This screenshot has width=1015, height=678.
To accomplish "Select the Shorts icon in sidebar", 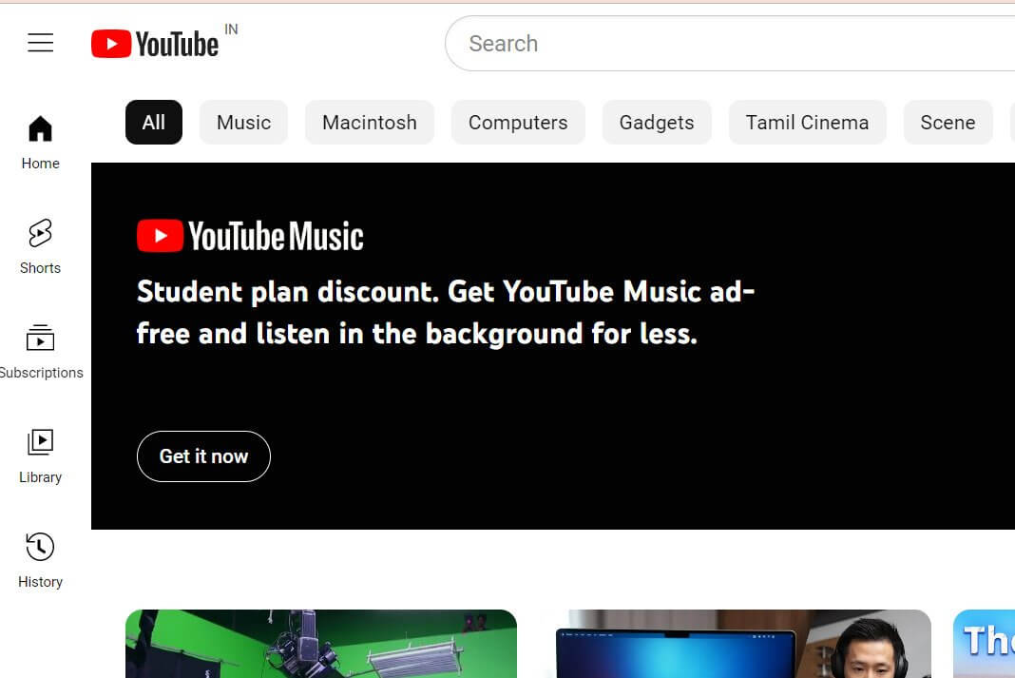I will 40,245.
